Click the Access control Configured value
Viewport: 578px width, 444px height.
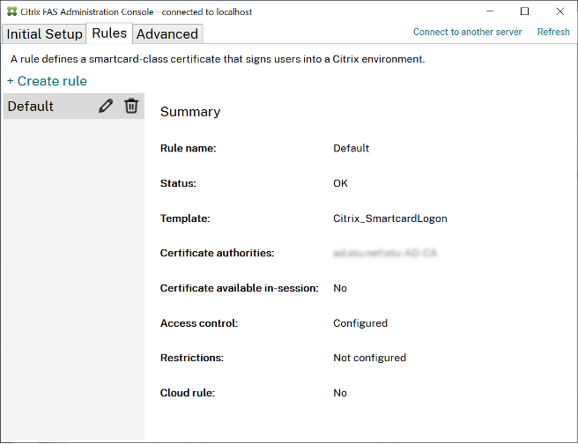point(359,323)
